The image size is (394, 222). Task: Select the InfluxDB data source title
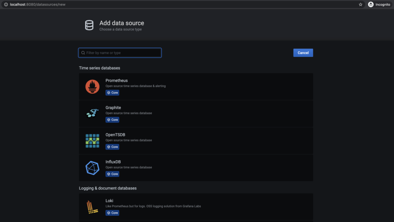coord(113,162)
